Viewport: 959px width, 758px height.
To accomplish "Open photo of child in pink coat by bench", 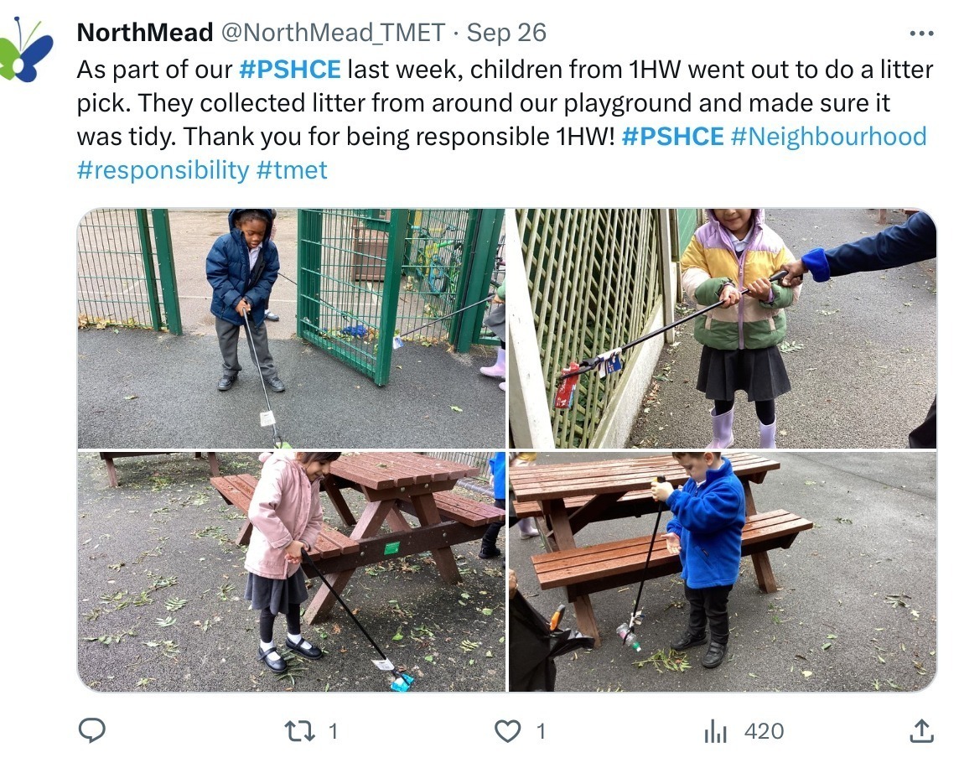I will [x=291, y=571].
